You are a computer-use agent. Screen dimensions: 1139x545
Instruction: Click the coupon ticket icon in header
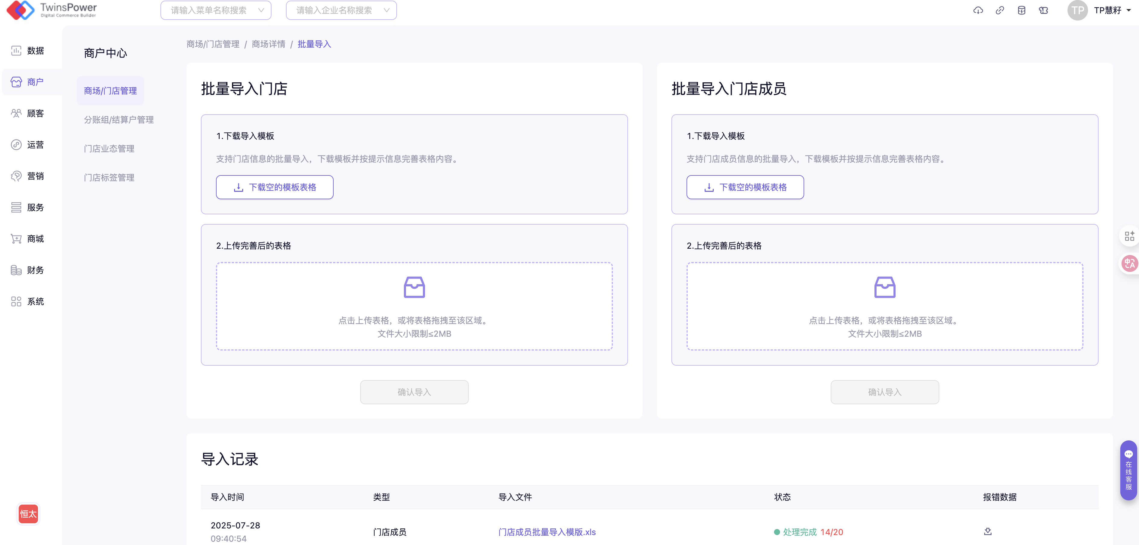(x=1043, y=10)
